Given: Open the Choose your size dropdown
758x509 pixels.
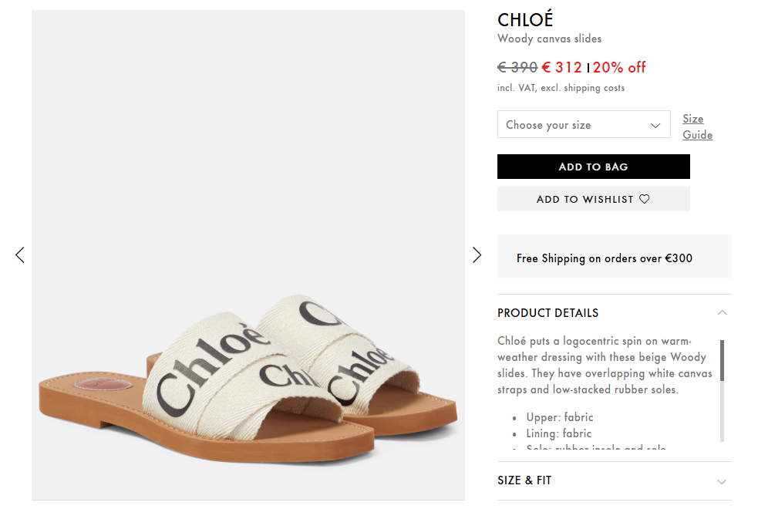Looking at the screenshot, I should (x=583, y=125).
